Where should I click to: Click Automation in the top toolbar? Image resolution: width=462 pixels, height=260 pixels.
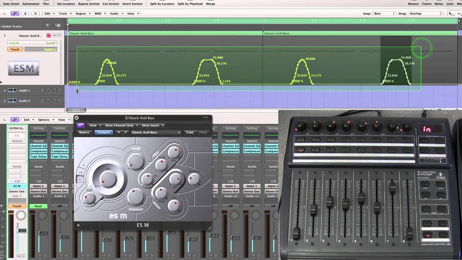tap(31, 4)
